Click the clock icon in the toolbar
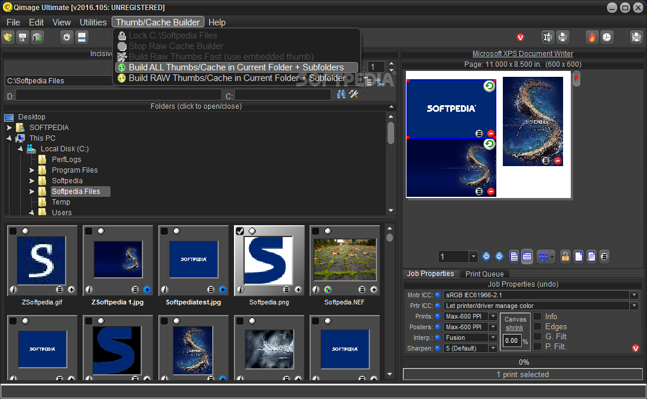Screen dimensions: 647x399 tap(607, 38)
